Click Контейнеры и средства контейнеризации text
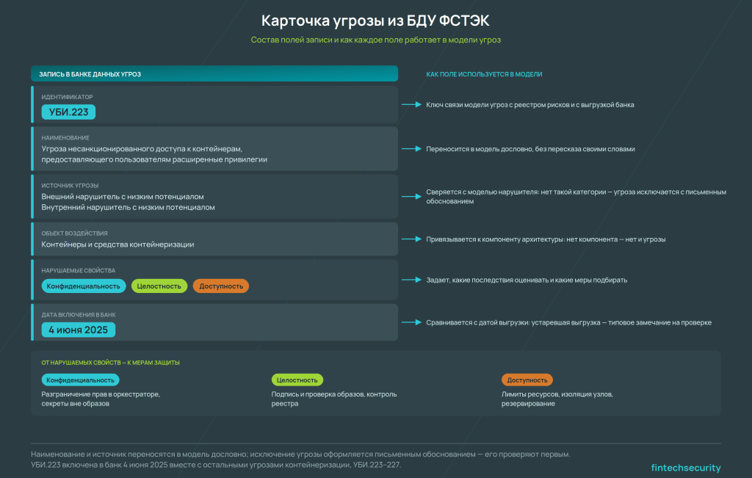The image size is (752, 478). click(x=118, y=245)
